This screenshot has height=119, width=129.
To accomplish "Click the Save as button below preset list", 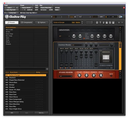I will (x=42, y=113).
